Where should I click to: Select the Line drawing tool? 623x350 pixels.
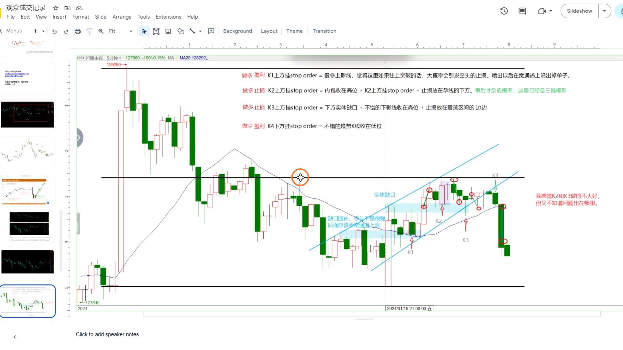192,31
